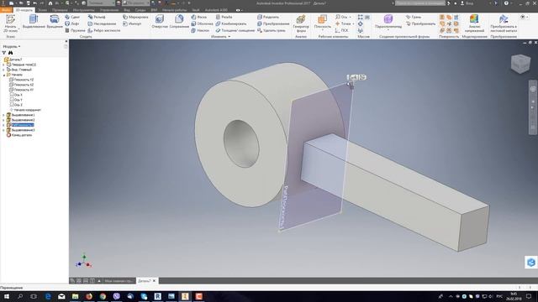Select the Точка (Work Point) tool
The height and width of the screenshot is (302, 538).
pos(343,23)
